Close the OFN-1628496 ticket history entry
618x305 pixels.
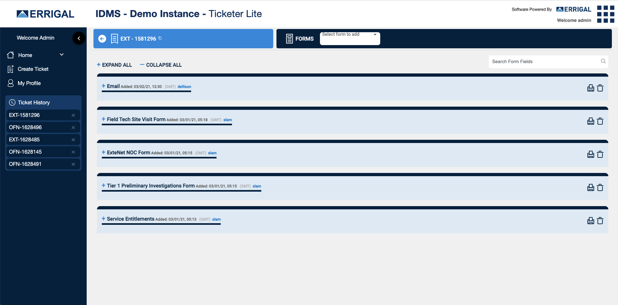click(73, 128)
